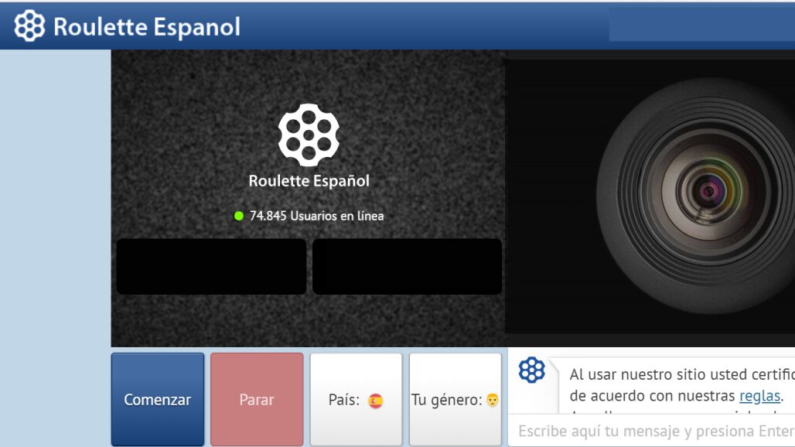This screenshot has width=795, height=447.
Task: Click the Roulette Espanol header title
Action: tap(147, 27)
